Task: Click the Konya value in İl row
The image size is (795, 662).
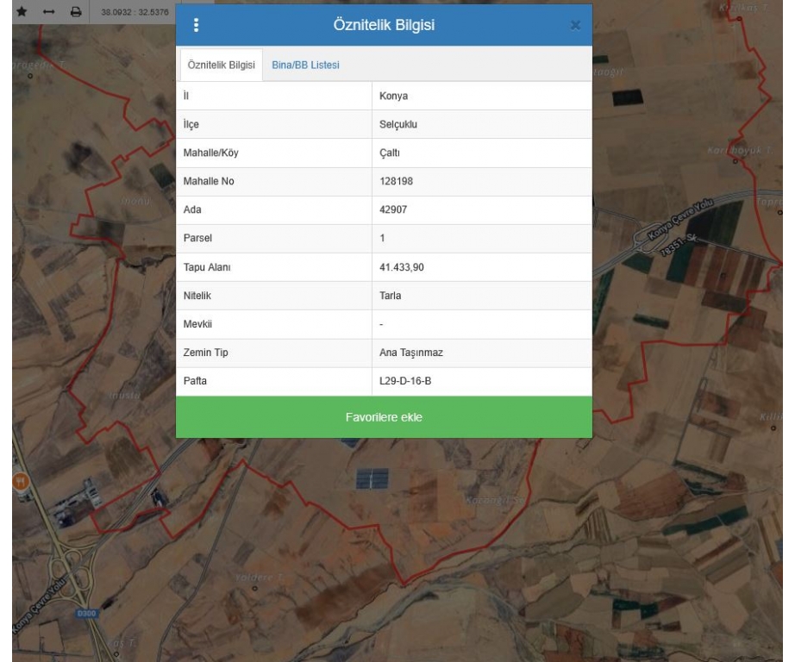Action: tap(393, 96)
